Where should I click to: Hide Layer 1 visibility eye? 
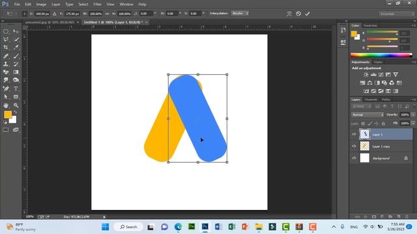(x=354, y=135)
